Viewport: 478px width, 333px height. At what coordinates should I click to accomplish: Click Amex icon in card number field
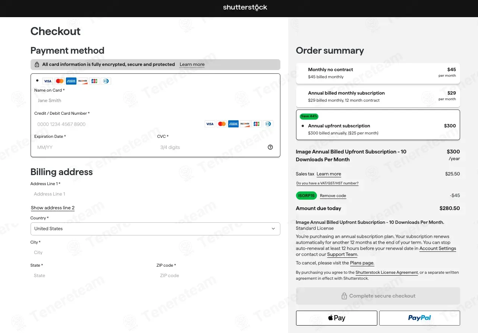233,124
